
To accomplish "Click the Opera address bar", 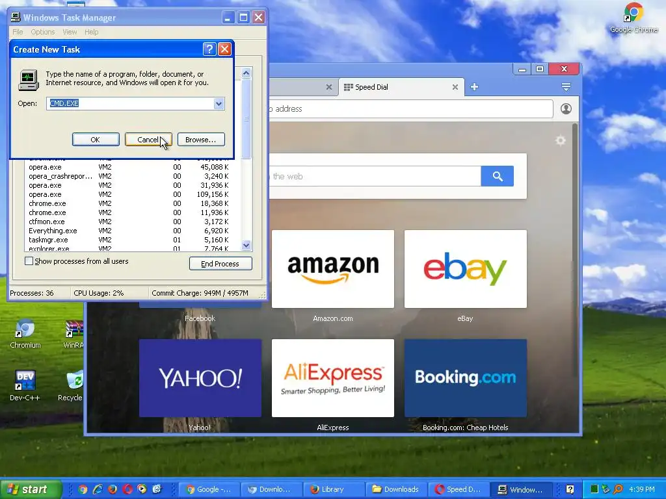I will 410,109.
